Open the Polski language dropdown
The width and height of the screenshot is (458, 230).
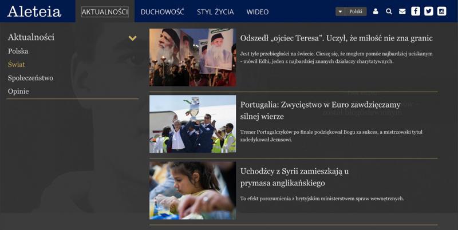pos(351,11)
